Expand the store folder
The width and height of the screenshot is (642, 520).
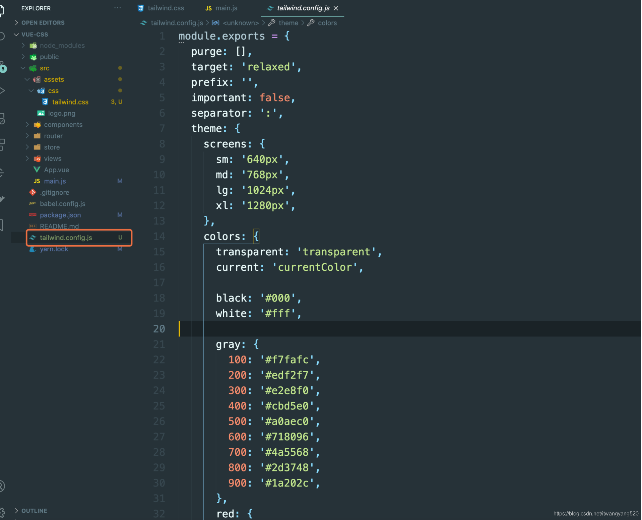tap(27, 147)
